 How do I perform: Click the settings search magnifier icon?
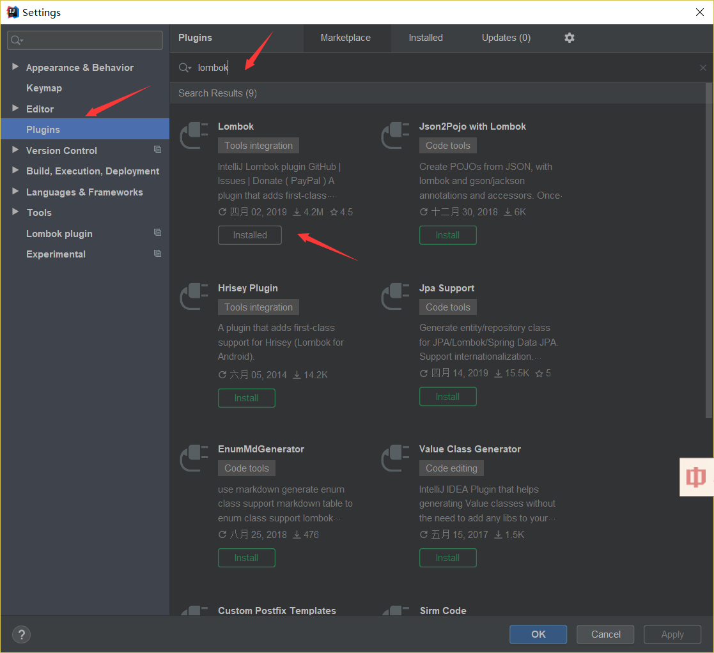(x=17, y=40)
